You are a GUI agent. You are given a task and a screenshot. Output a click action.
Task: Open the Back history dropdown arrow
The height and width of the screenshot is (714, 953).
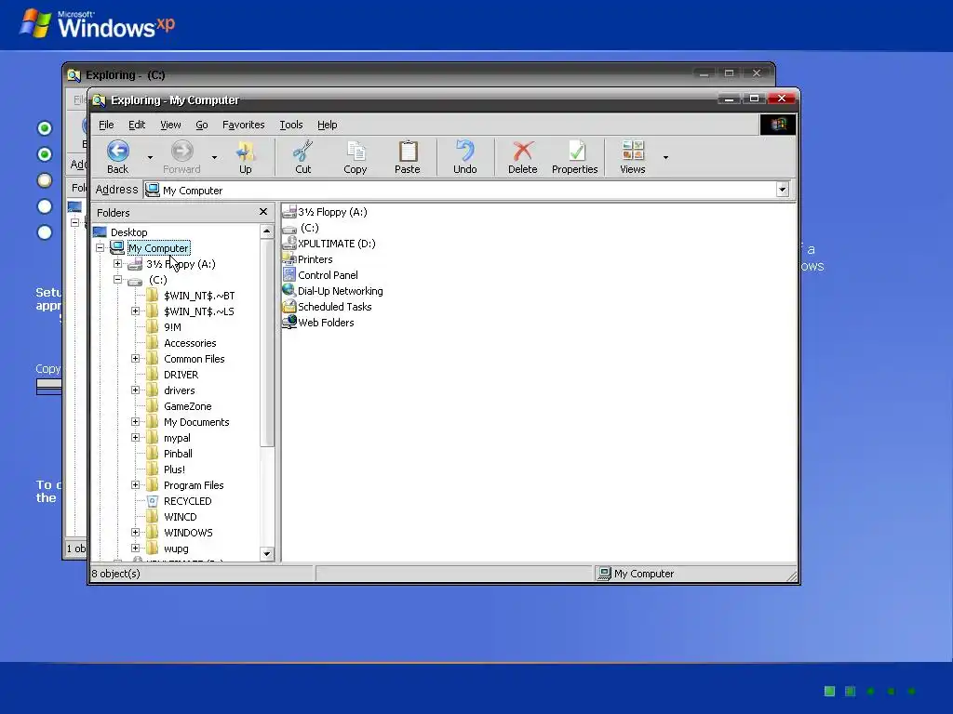(x=150, y=157)
